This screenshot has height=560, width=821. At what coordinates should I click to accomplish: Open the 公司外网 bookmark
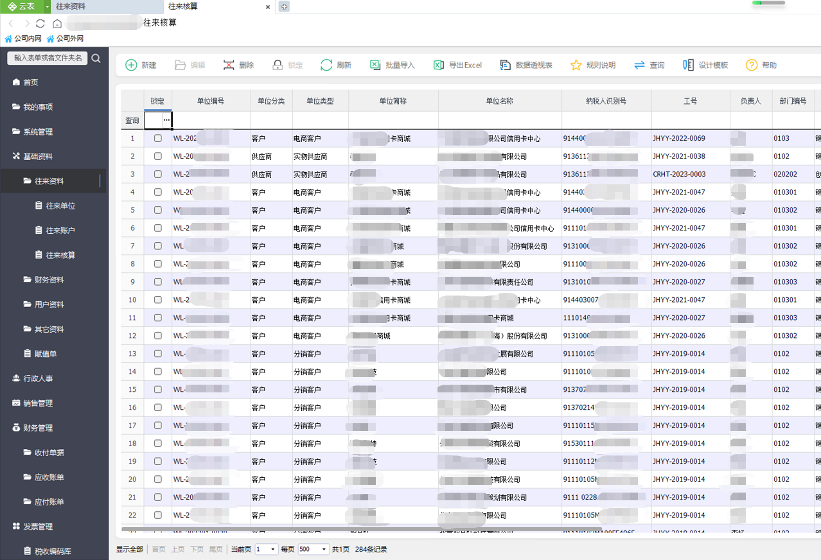pos(65,39)
